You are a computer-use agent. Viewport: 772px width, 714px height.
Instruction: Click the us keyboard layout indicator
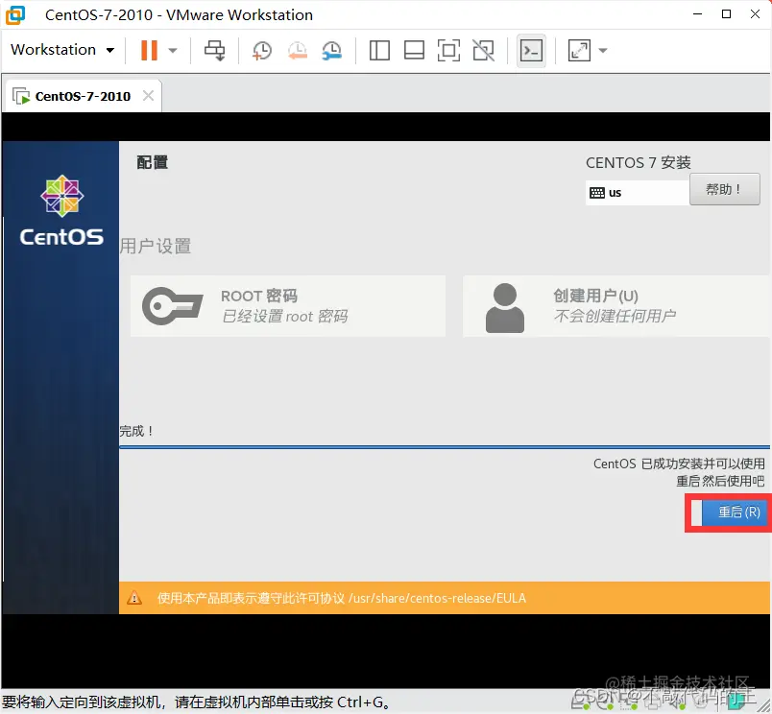(x=638, y=192)
